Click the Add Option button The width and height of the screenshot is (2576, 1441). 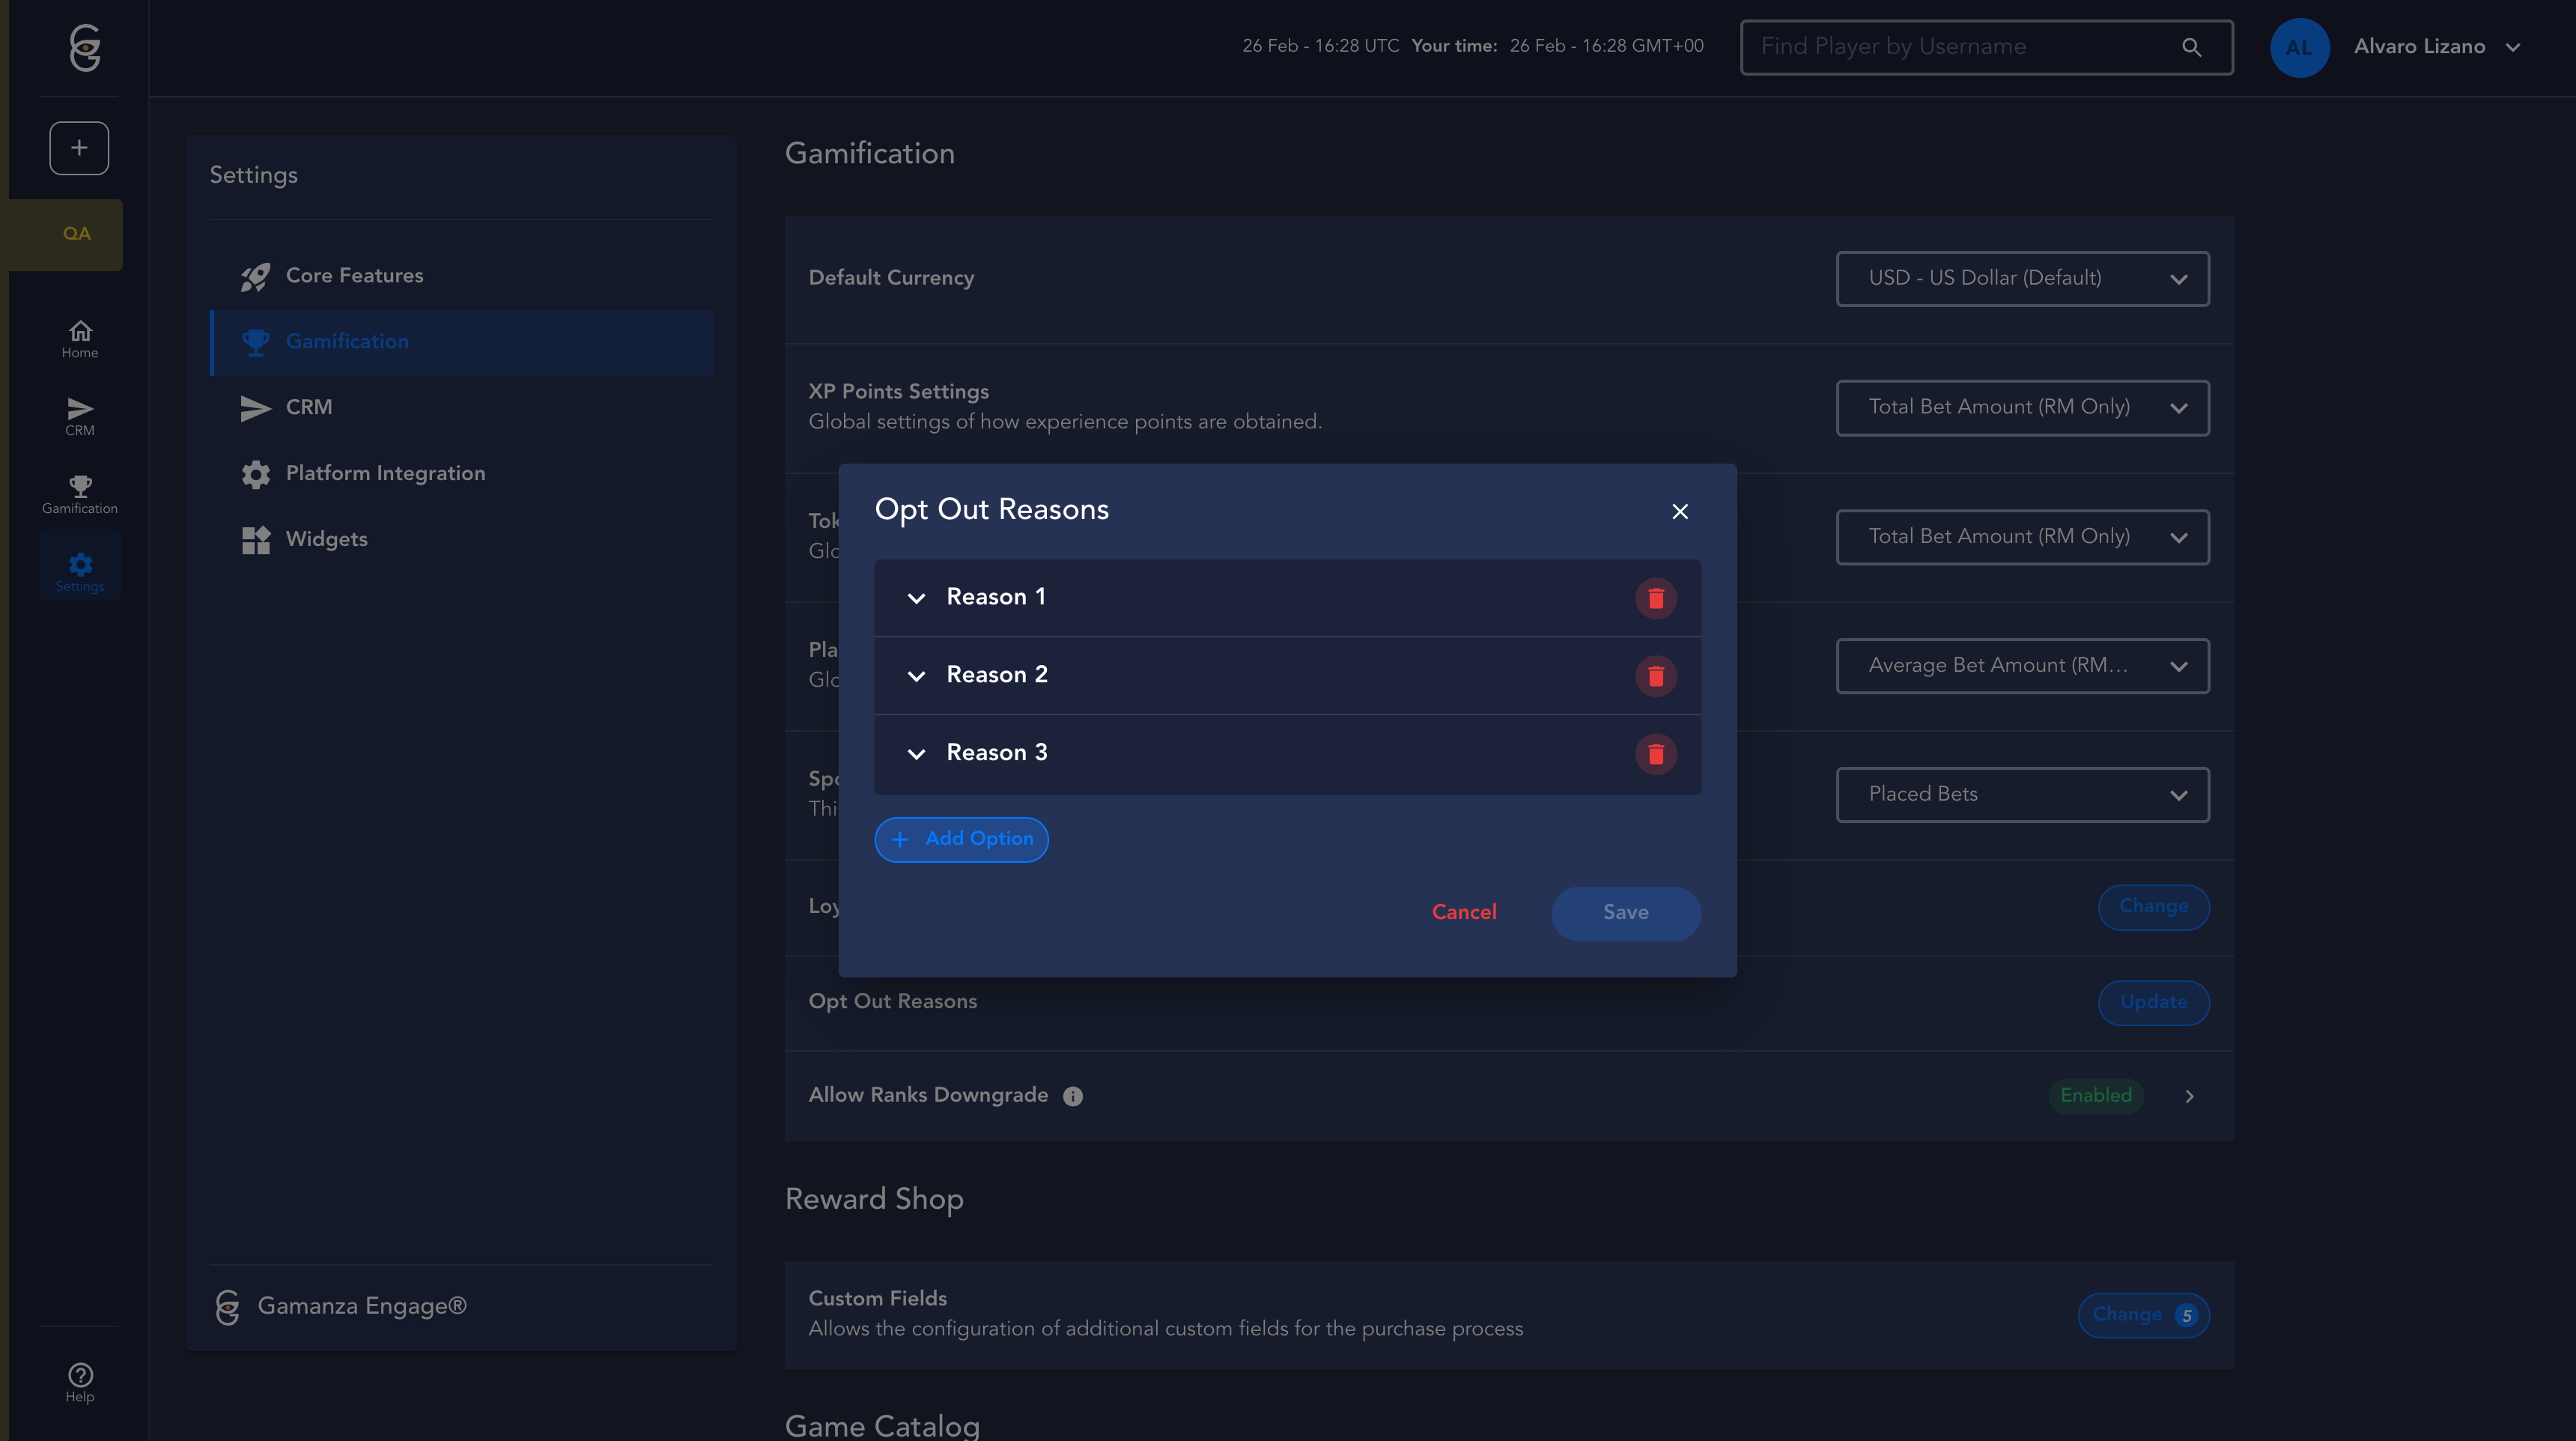[961, 839]
